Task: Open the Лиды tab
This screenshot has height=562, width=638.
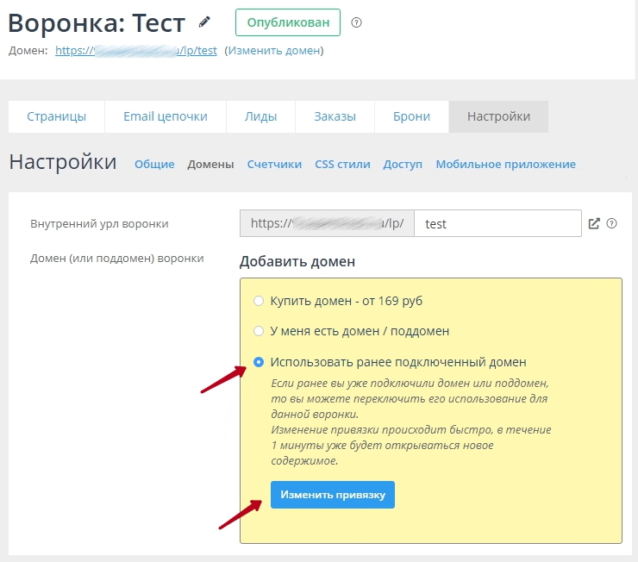Action: (x=260, y=116)
